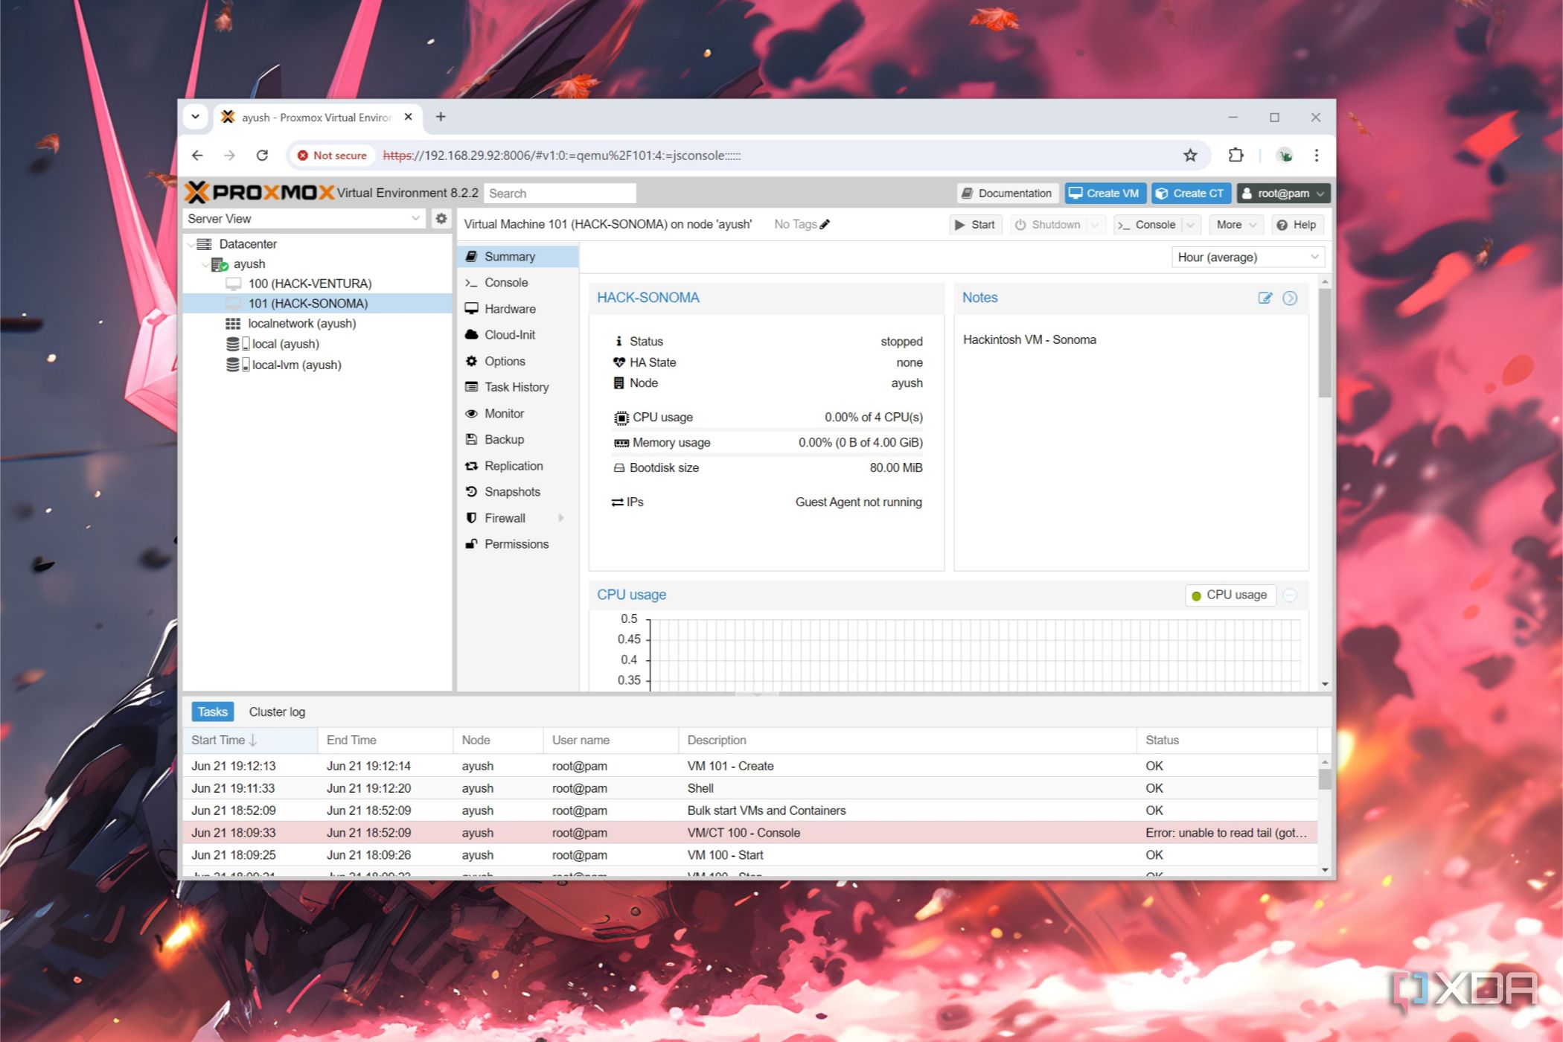The height and width of the screenshot is (1042, 1563).
Task: Click the Server View gear settings icon
Action: pyautogui.click(x=441, y=218)
